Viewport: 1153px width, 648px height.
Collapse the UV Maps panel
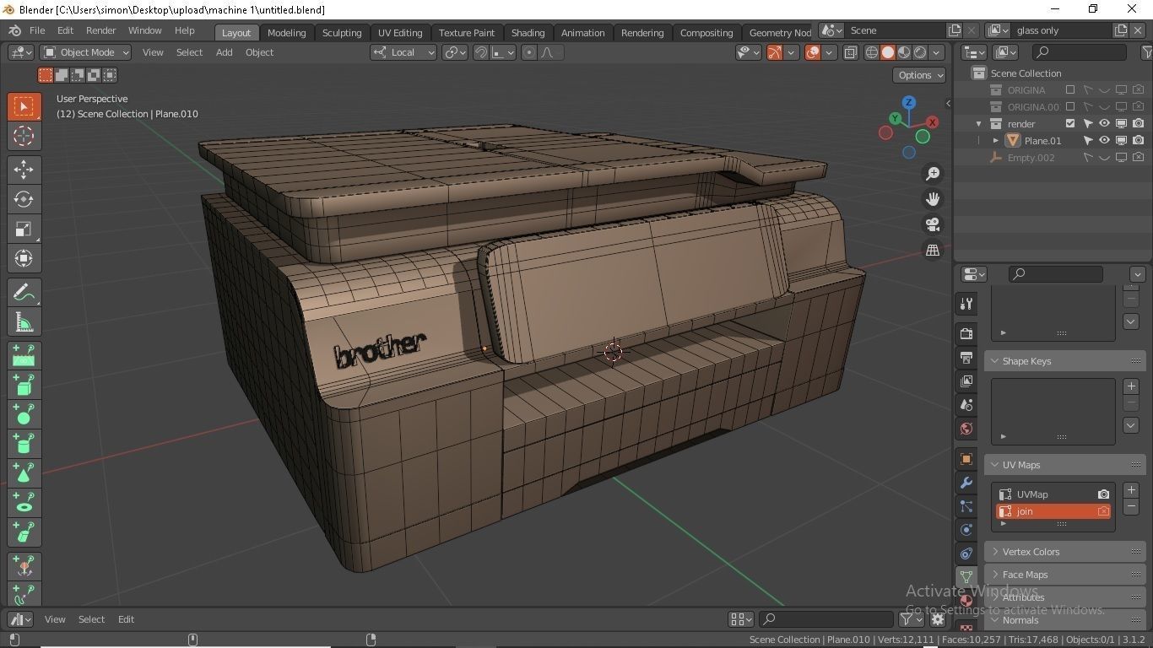click(x=1021, y=464)
